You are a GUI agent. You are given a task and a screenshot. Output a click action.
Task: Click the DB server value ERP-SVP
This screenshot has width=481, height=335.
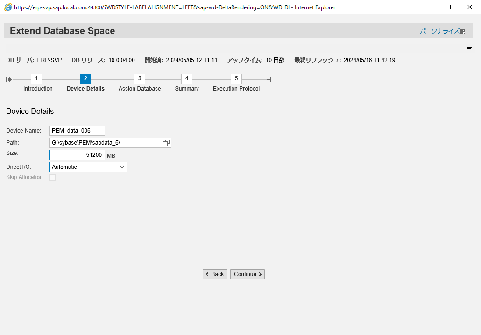coord(50,60)
